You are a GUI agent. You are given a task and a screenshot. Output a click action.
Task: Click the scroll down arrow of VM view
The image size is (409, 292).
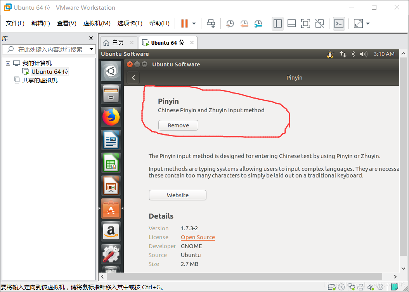(403, 268)
